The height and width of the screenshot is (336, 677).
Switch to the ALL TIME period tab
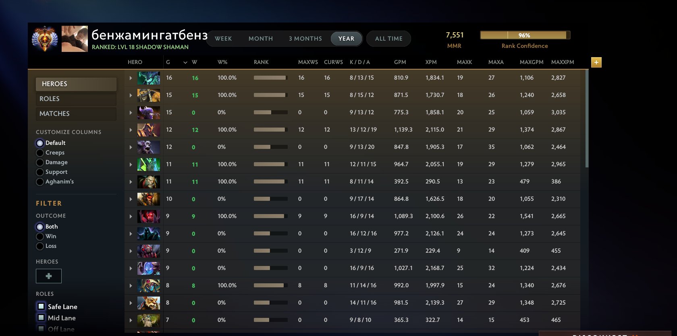pos(388,39)
